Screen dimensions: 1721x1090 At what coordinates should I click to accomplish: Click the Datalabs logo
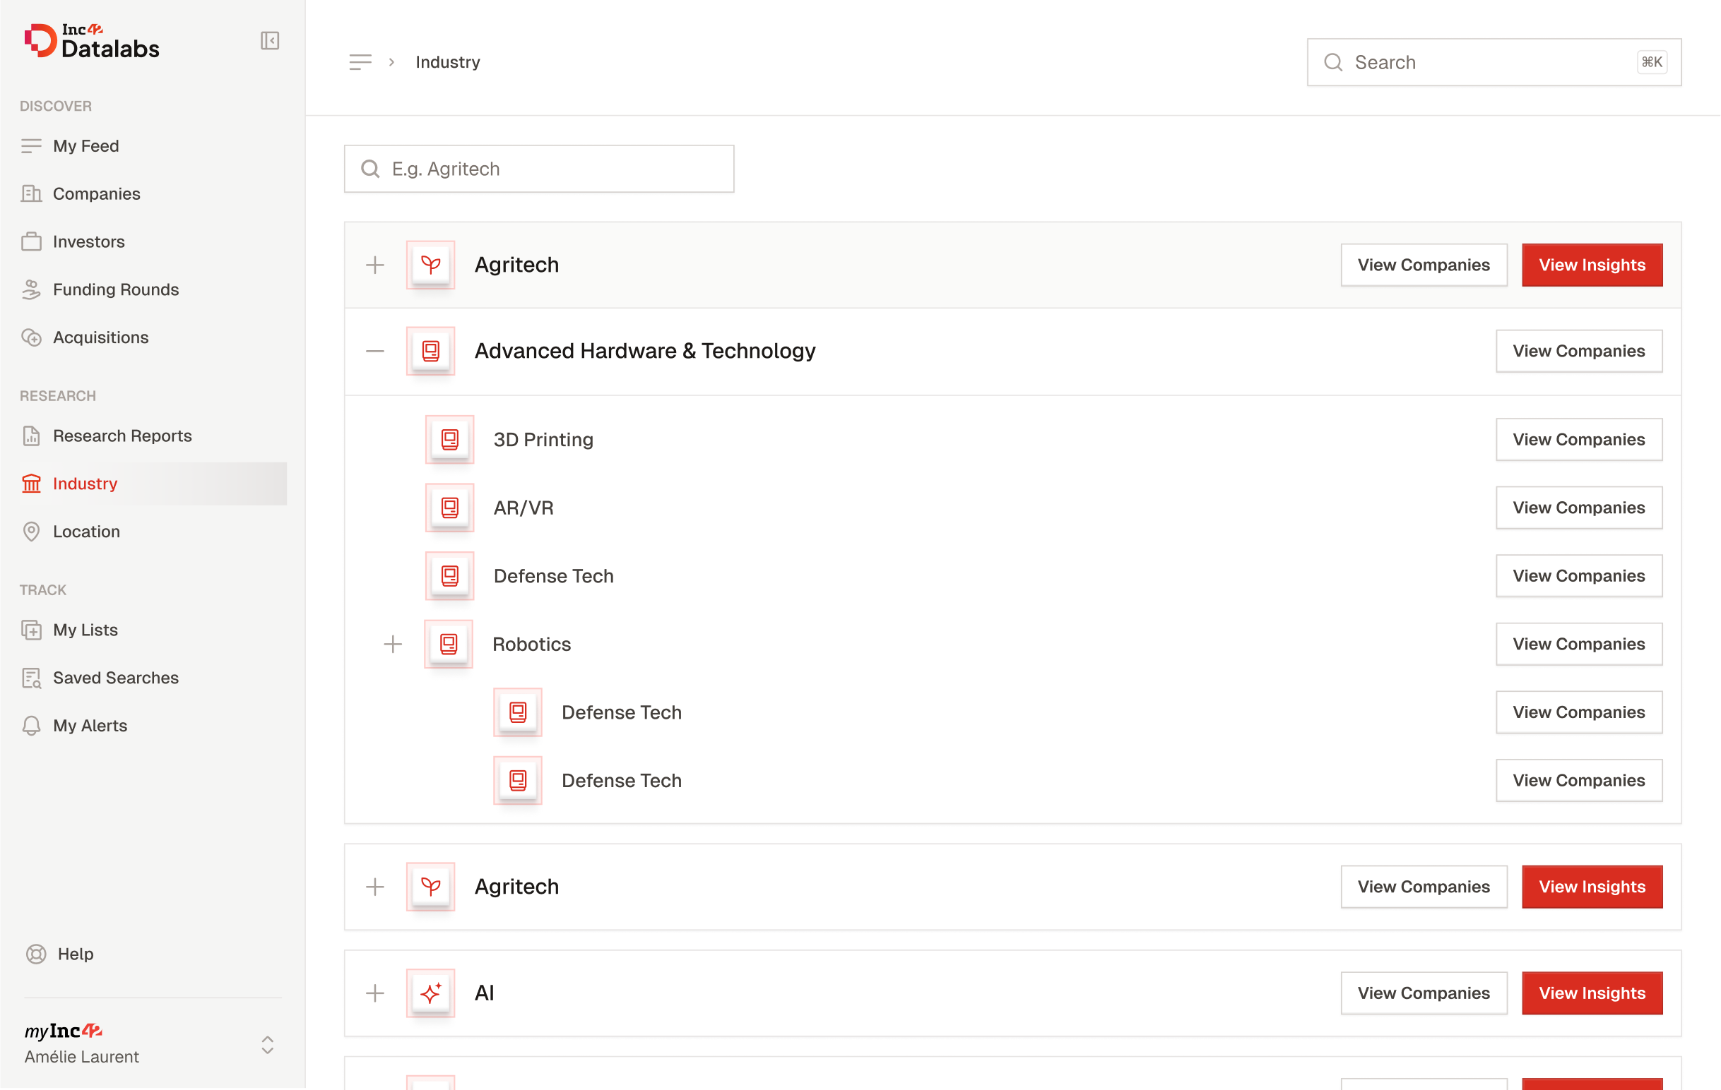tap(92, 42)
